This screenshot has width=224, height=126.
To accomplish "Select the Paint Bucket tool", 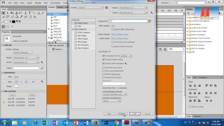I will (17, 17).
